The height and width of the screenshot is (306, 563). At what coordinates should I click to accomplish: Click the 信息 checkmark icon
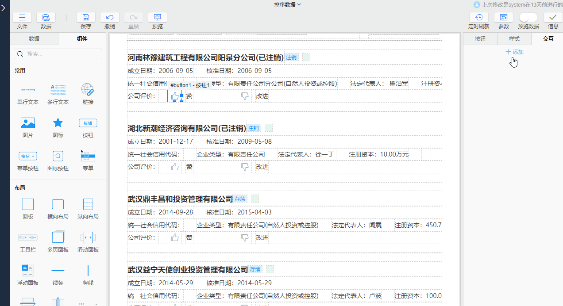pyautogui.click(x=553, y=18)
